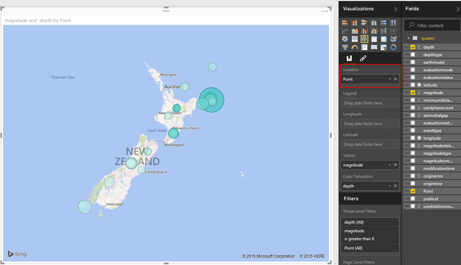Viewport: 461px width, 265px height.
Task: Click the quake bubble near Christchurch
Action: click(x=141, y=170)
